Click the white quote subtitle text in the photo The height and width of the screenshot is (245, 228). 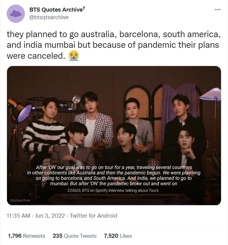click(114, 176)
